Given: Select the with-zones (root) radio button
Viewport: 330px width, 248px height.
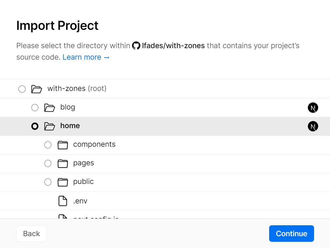Looking at the screenshot, I should pyautogui.click(x=22, y=89).
